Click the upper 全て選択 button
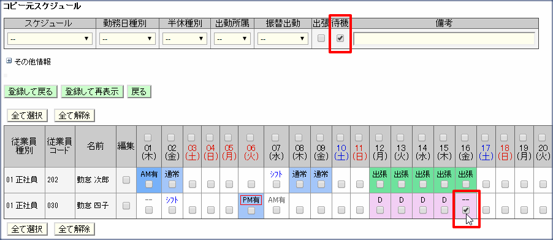553x240 pixels. (27, 115)
